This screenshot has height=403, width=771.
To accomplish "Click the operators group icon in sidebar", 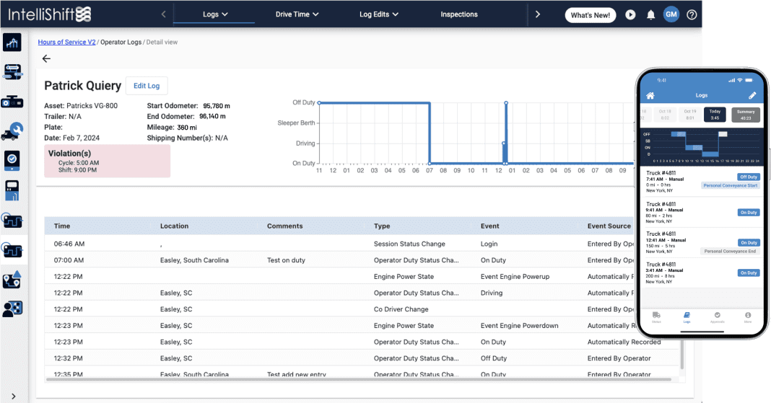I will click(12, 309).
